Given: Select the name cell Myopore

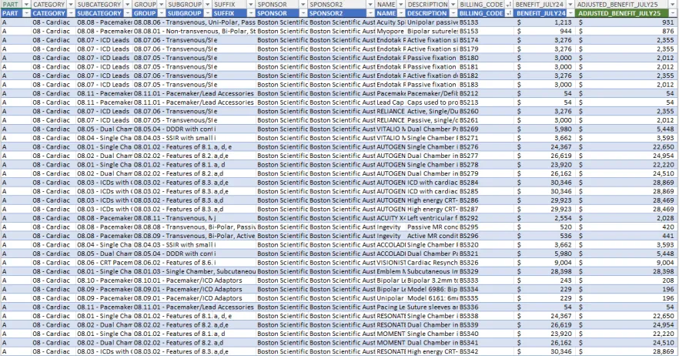Looking at the screenshot, I should pos(390,32).
